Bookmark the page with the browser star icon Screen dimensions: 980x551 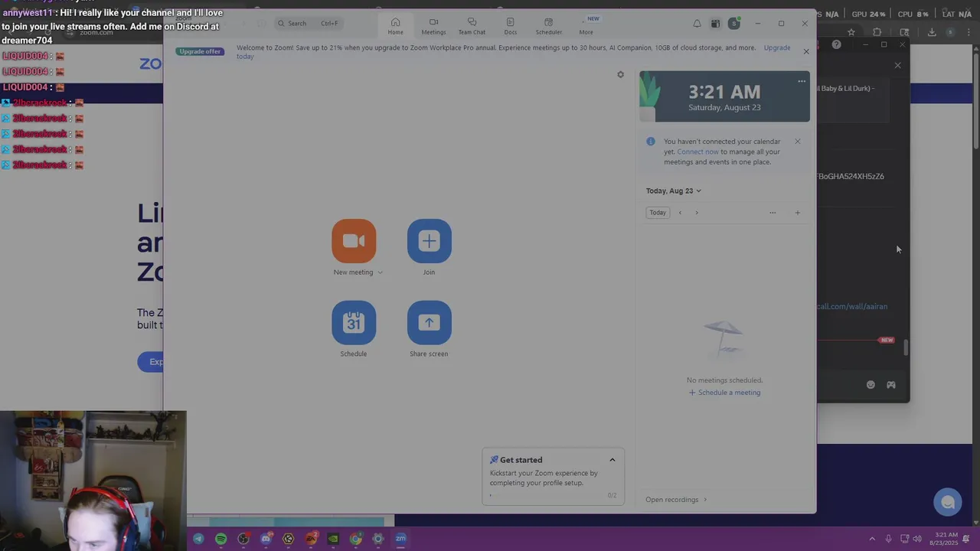[x=851, y=32]
